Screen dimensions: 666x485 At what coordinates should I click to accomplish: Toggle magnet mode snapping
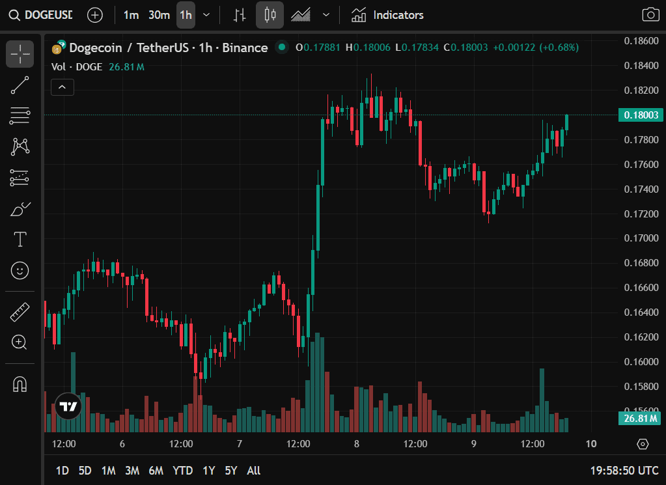20,384
